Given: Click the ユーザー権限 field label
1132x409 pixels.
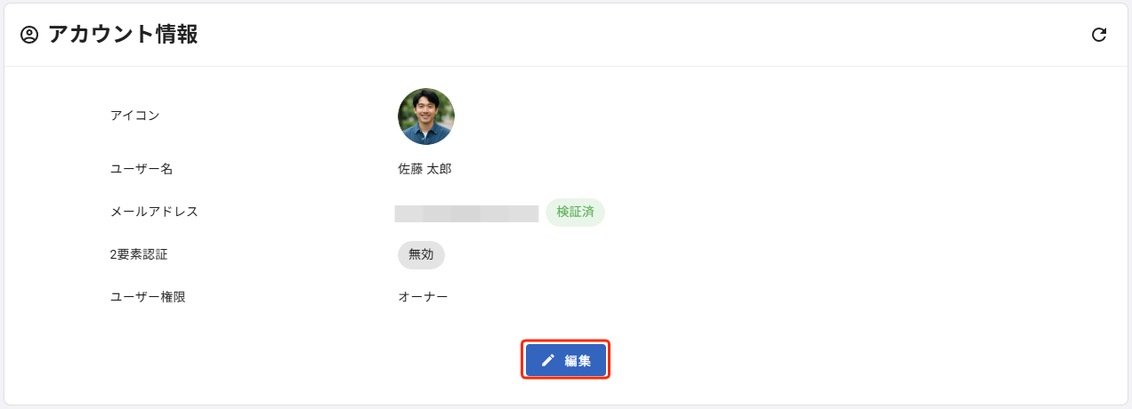Looking at the screenshot, I should 148,297.
